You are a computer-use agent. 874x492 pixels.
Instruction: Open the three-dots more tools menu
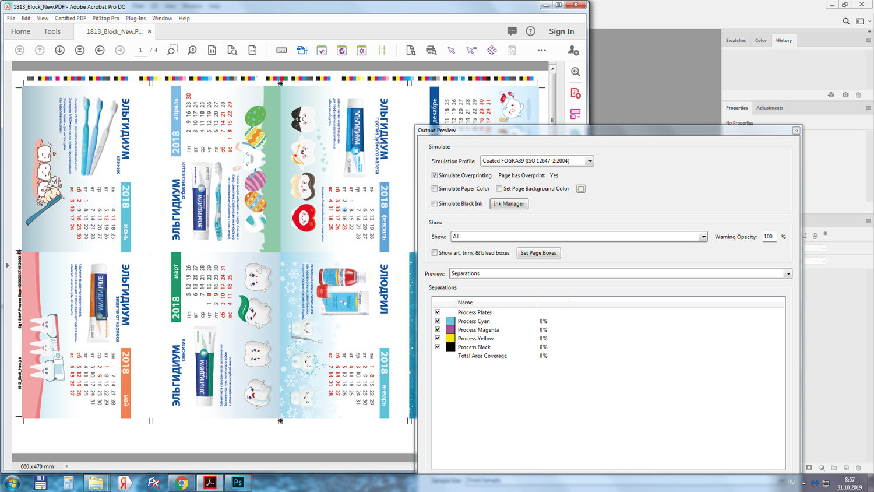point(542,50)
